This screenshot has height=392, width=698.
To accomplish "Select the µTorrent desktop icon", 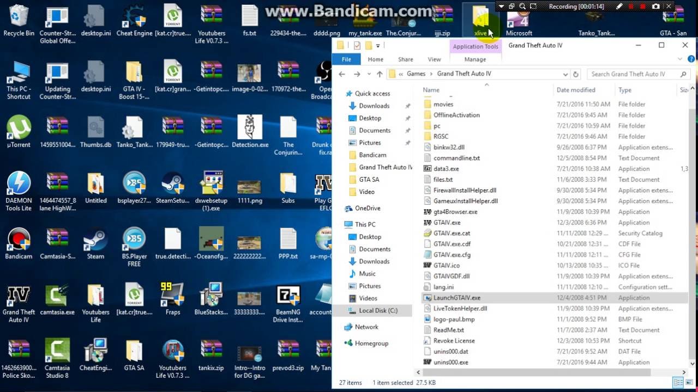I will [19, 132].
